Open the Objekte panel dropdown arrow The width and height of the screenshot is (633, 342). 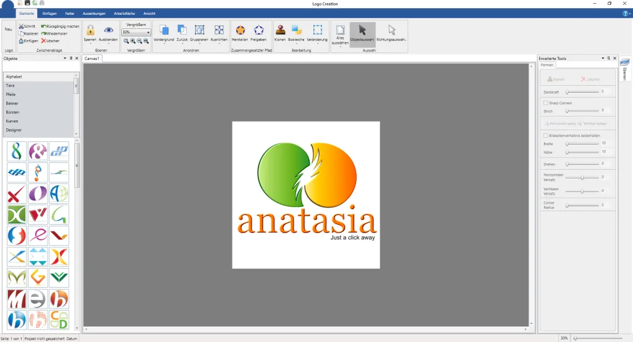(x=64, y=58)
